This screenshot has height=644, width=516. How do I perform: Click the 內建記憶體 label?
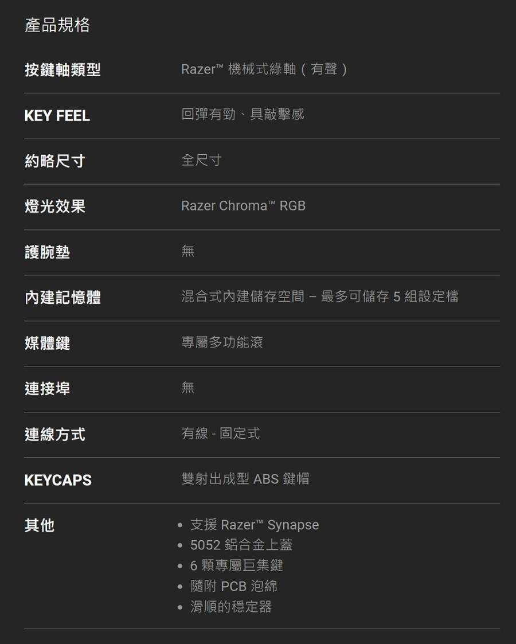[62, 298]
